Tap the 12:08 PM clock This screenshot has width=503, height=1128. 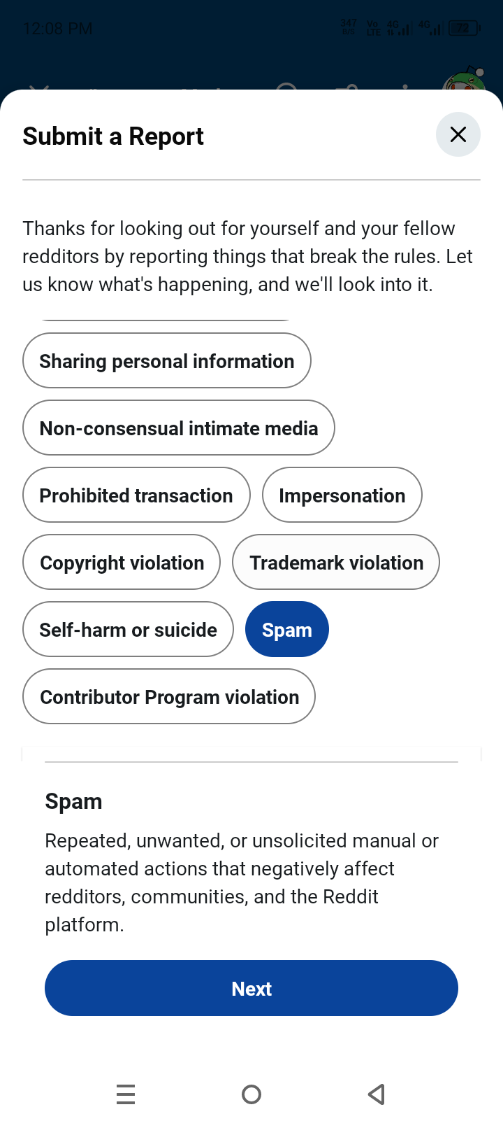click(x=57, y=29)
